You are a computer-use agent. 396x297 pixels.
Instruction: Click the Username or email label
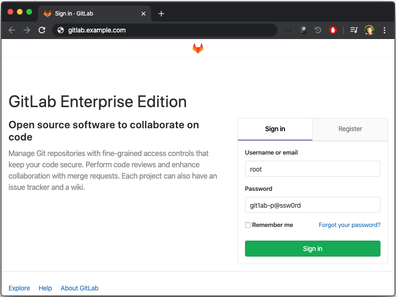(x=271, y=152)
